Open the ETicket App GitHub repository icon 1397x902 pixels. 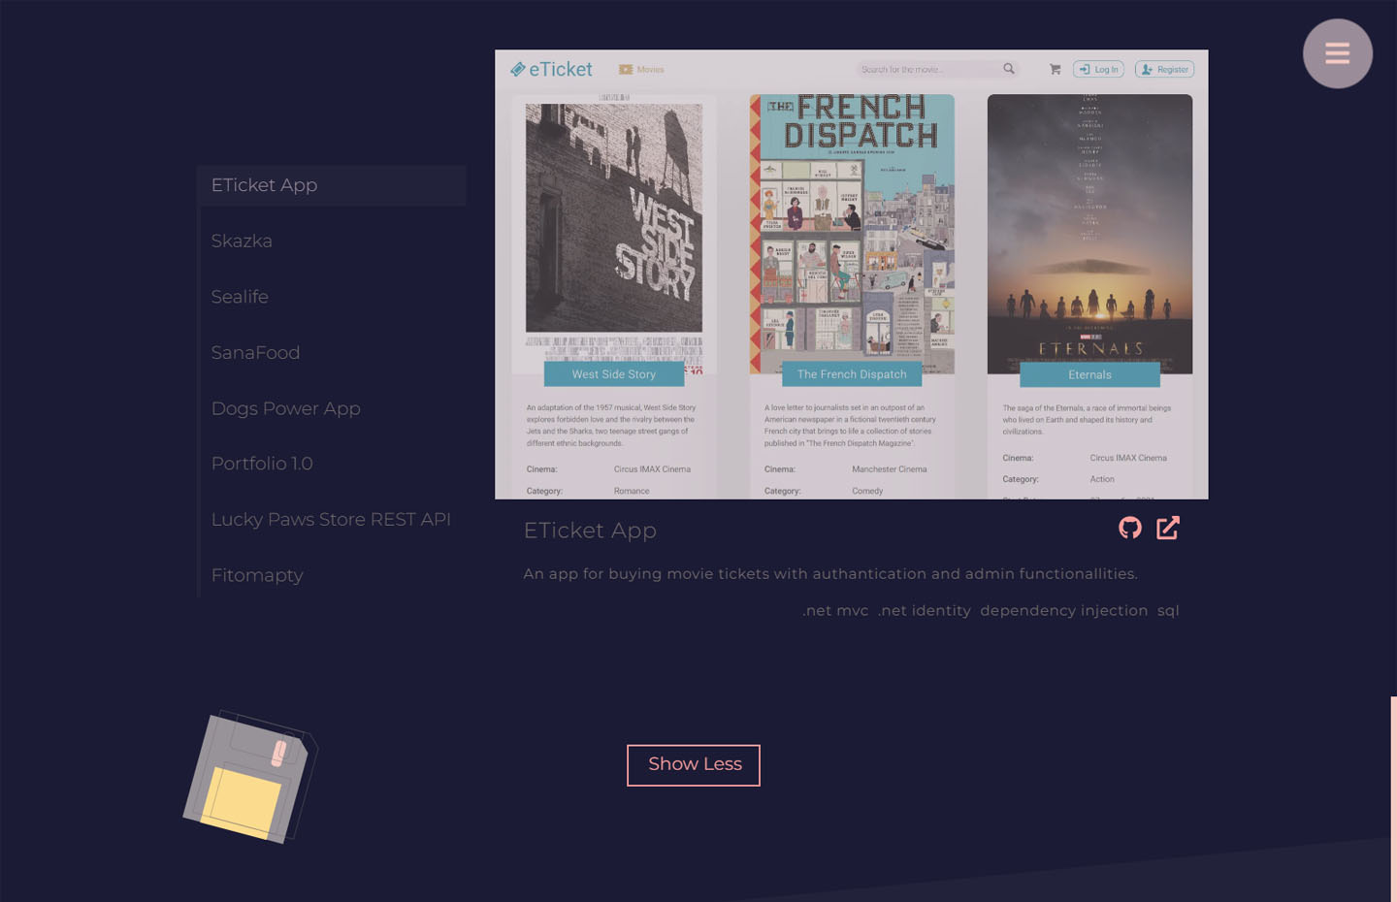[1130, 528]
